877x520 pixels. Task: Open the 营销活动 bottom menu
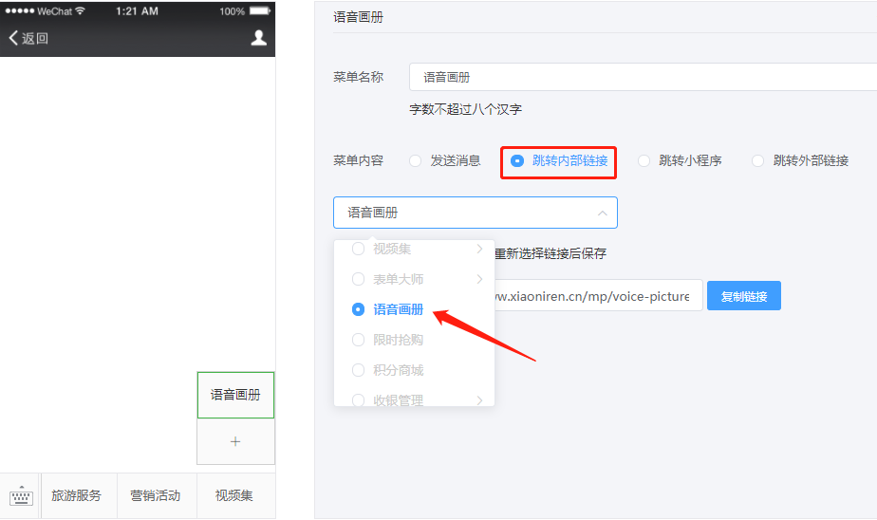click(156, 496)
